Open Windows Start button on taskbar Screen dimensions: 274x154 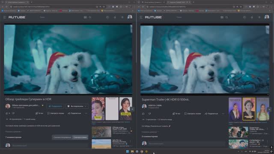pos(128,151)
